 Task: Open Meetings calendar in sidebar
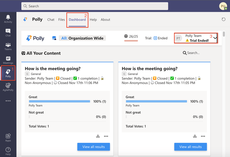click(8, 60)
